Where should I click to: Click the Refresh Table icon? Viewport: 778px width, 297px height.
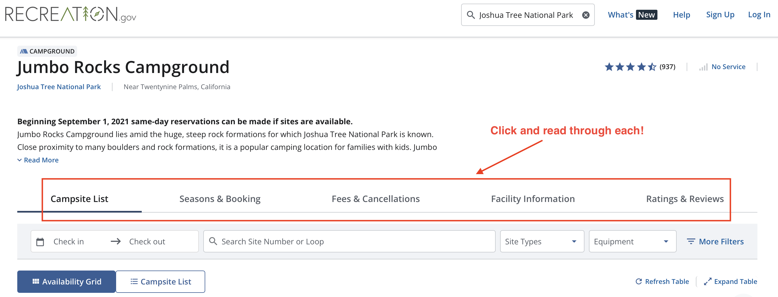tap(638, 282)
